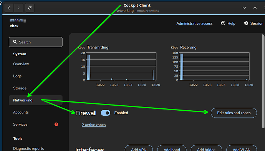This screenshot has width=265, height=151.
Task: Click the Interfaces heading
Action: pyautogui.click(x=89, y=149)
